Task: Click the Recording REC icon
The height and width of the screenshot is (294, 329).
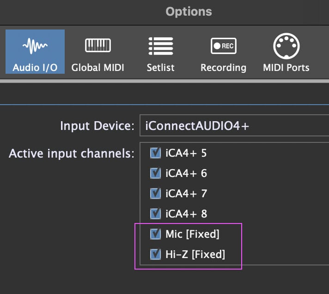Action: [223, 46]
